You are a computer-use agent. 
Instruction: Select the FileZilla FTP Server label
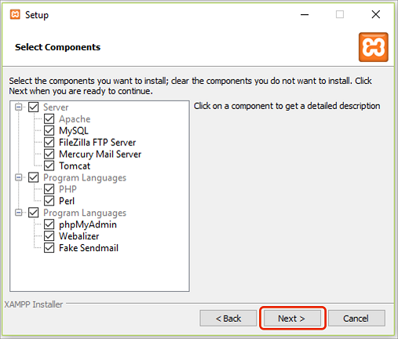click(x=97, y=142)
